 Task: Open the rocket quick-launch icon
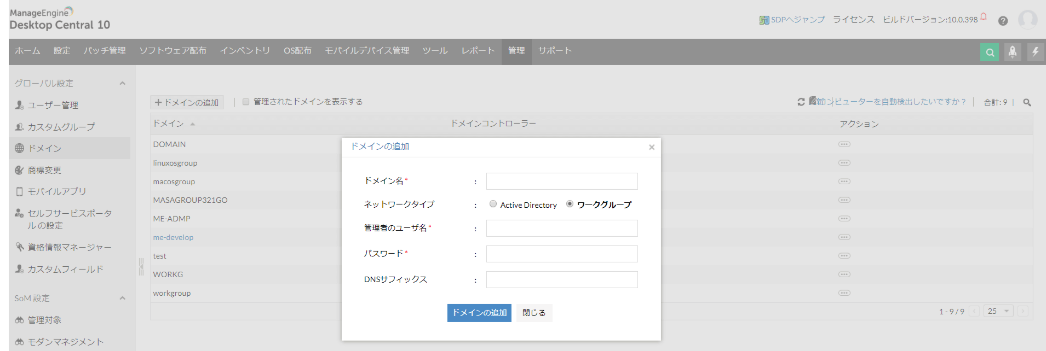[1013, 52]
